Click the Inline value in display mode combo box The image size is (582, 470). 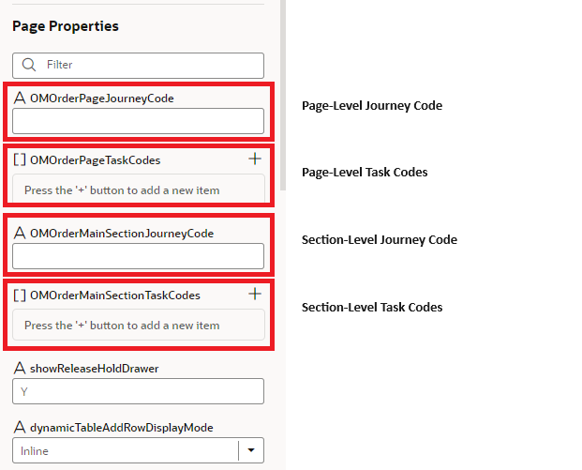click(35, 451)
